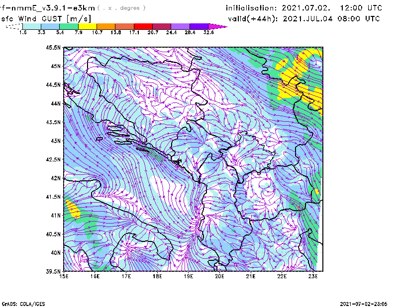Screen dimensions: 398x307
Task: Click the 'initialisation: 2021.07.02. 12:00 UTC' line
Action: 304,8
